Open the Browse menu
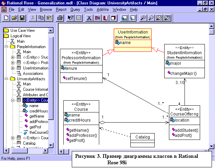215x168 pixels. point(46,9)
